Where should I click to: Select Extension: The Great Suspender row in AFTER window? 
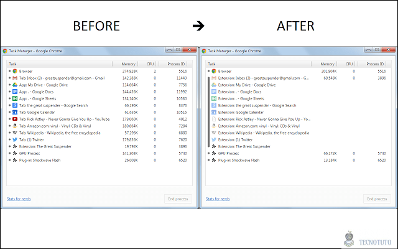298,147
